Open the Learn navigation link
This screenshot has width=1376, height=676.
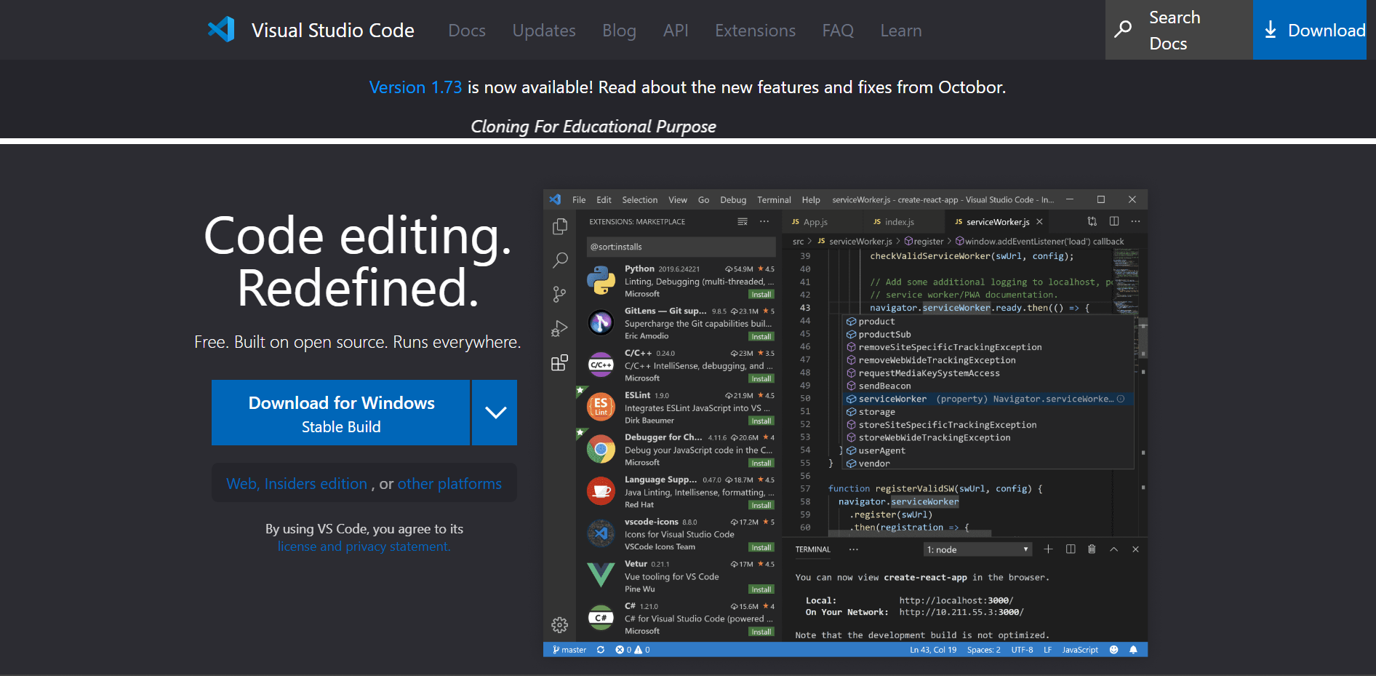[901, 31]
